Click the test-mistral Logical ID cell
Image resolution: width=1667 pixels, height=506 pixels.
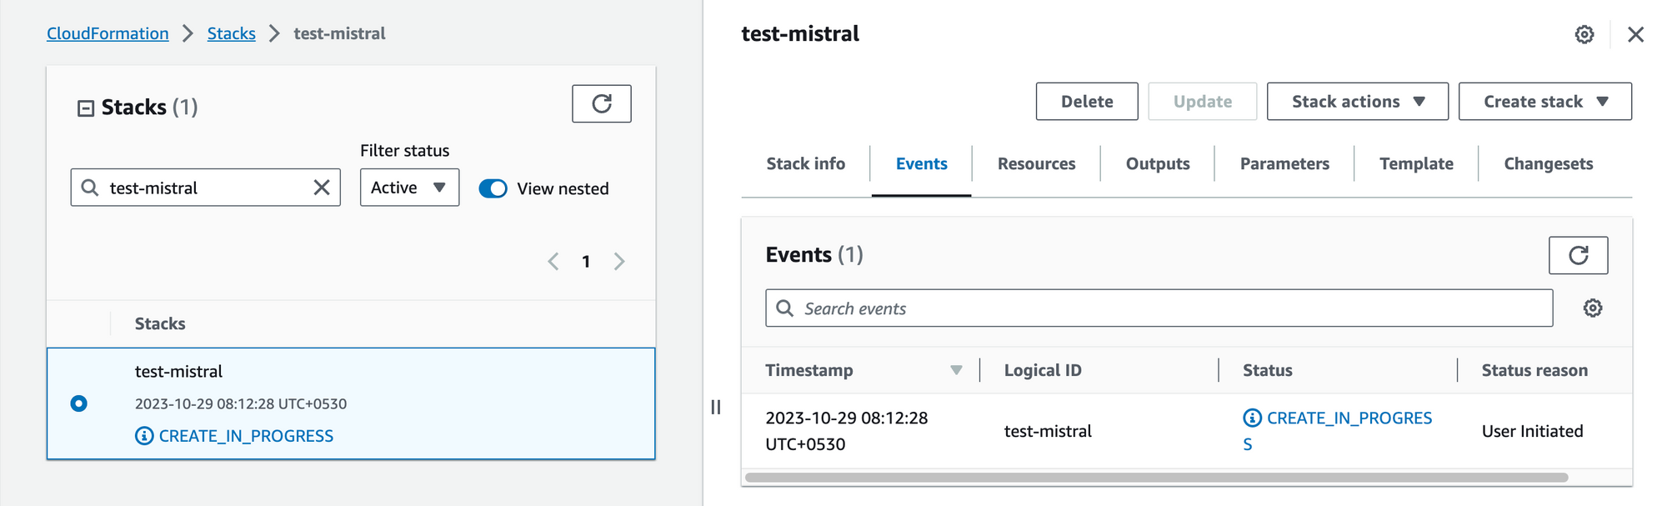[1048, 431]
